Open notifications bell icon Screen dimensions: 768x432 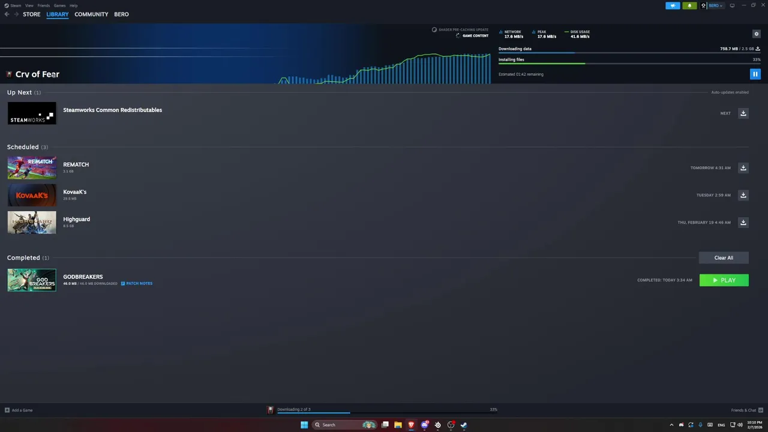pos(689,5)
